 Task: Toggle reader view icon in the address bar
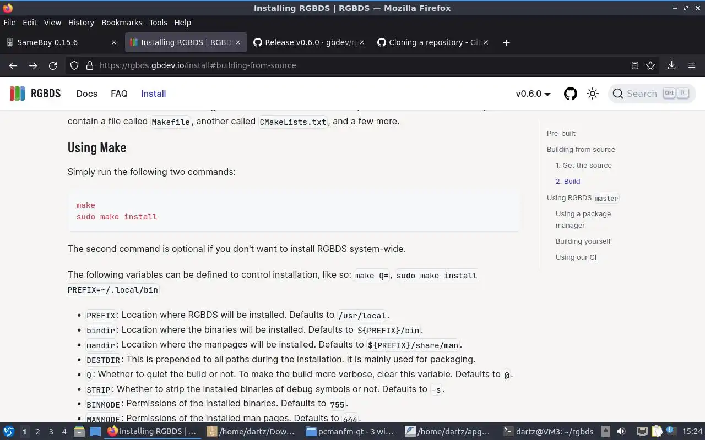[634, 65]
